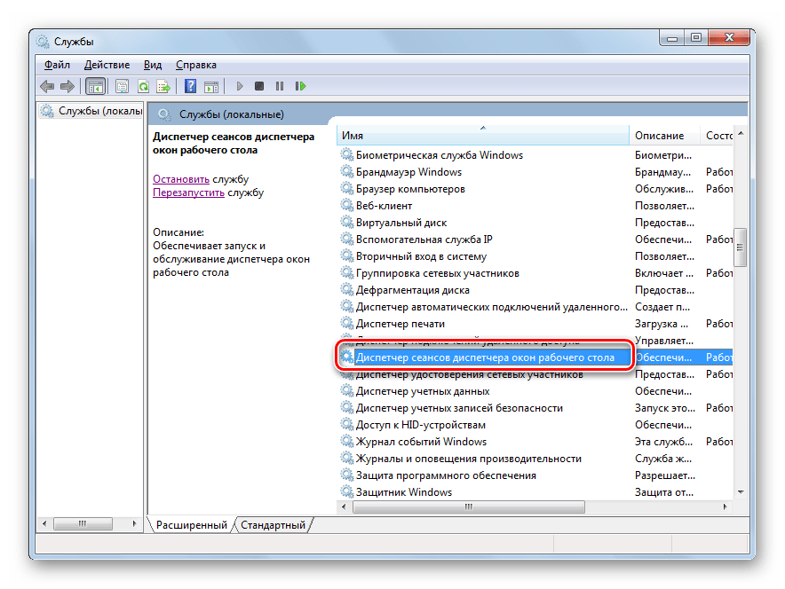Select Службы (локальные) in the left tree

click(99, 111)
